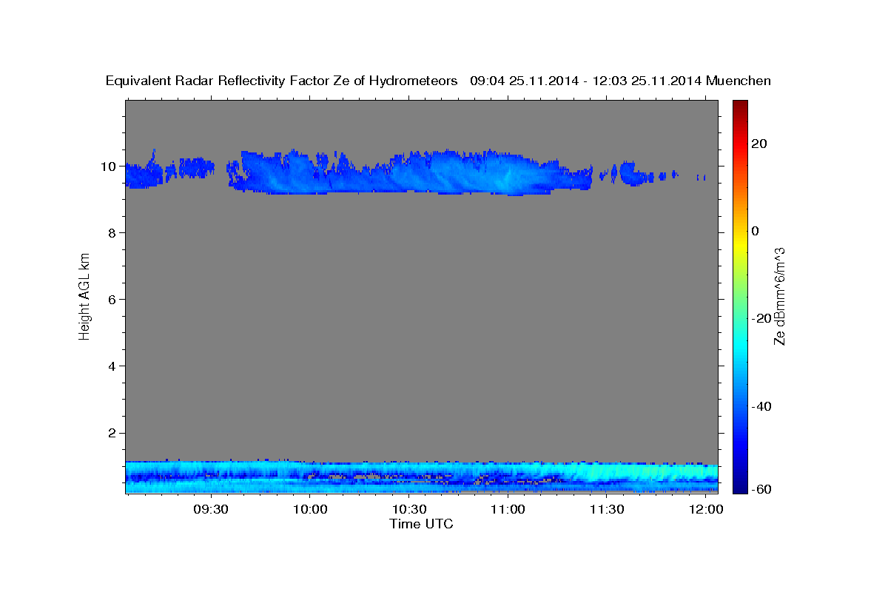Click the height tick label '10'
Image resolution: width=888 pixels, height=592 pixels.
[110, 166]
